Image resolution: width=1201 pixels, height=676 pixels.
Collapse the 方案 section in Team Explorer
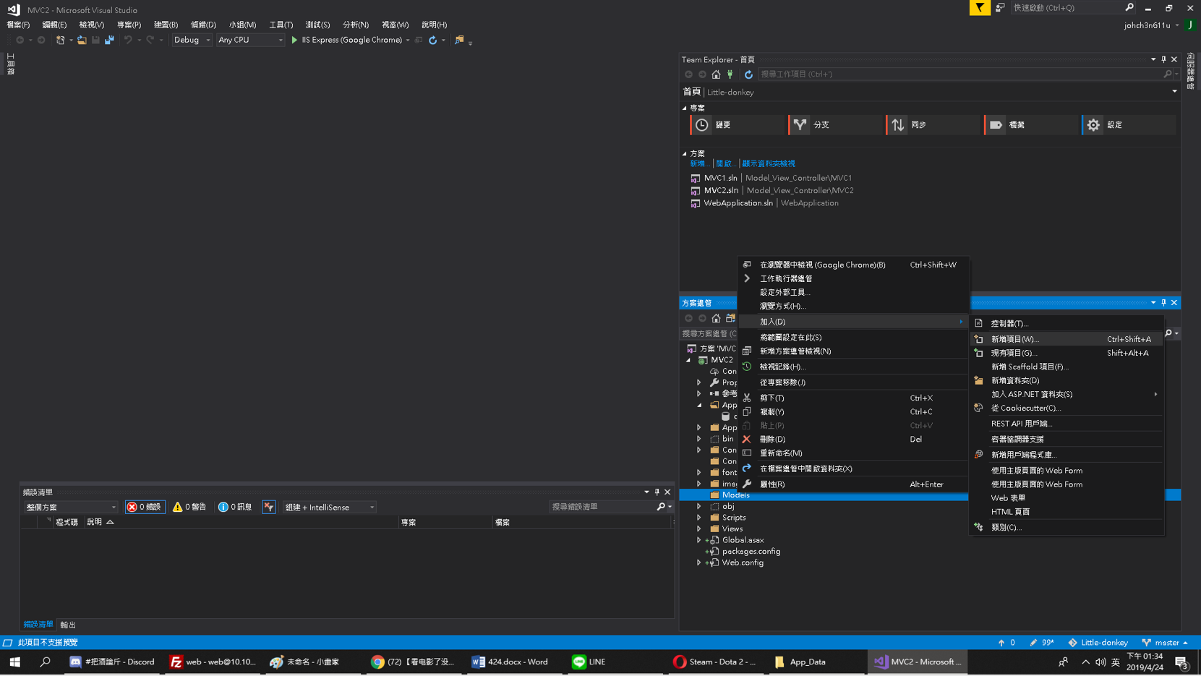(x=685, y=154)
